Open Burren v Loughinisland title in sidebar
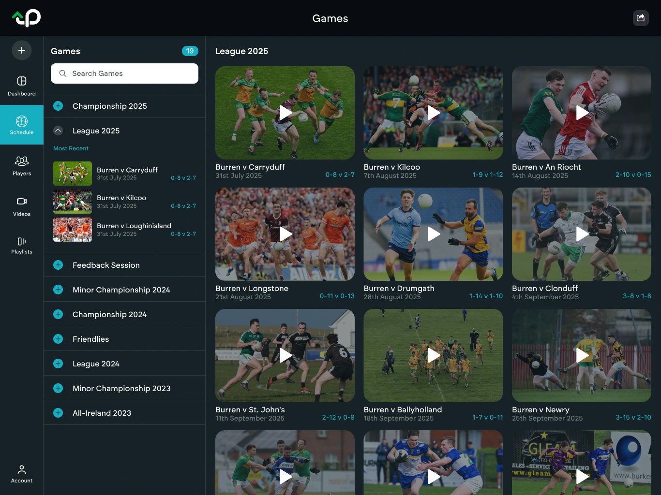Viewport: 661px width, 495px height. click(x=134, y=226)
